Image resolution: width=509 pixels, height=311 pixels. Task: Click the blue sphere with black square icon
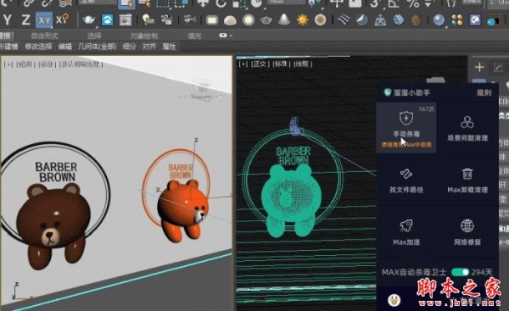(x=494, y=20)
